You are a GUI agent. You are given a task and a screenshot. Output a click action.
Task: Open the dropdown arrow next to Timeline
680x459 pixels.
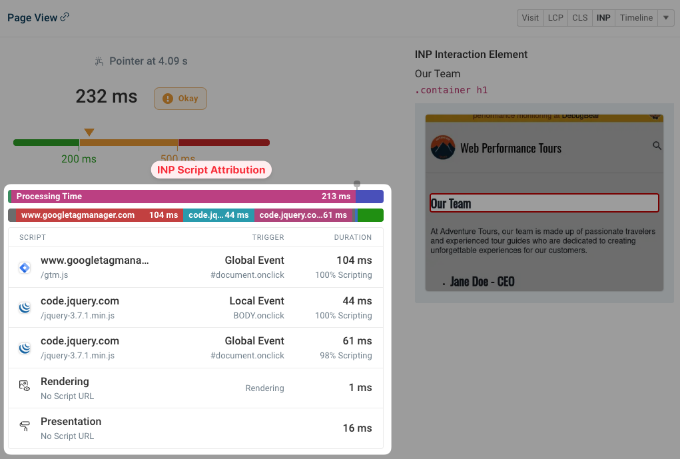pyautogui.click(x=666, y=18)
